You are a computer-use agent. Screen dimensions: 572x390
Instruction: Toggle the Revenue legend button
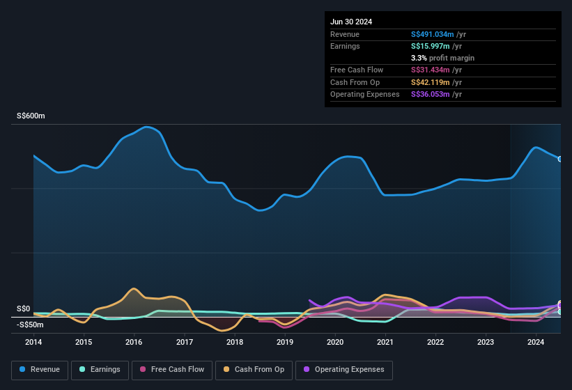point(40,370)
